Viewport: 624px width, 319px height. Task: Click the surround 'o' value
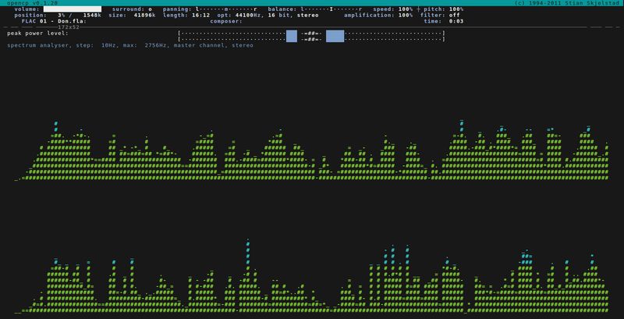tap(150, 9)
